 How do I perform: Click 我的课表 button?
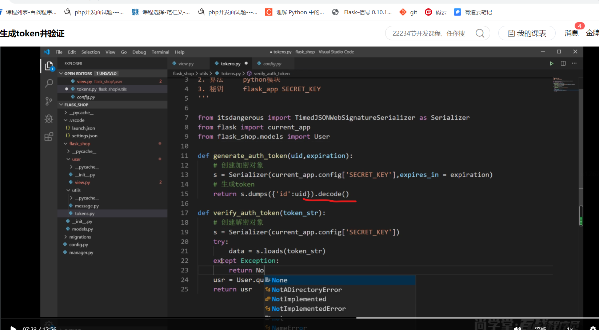[x=527, y=33]
